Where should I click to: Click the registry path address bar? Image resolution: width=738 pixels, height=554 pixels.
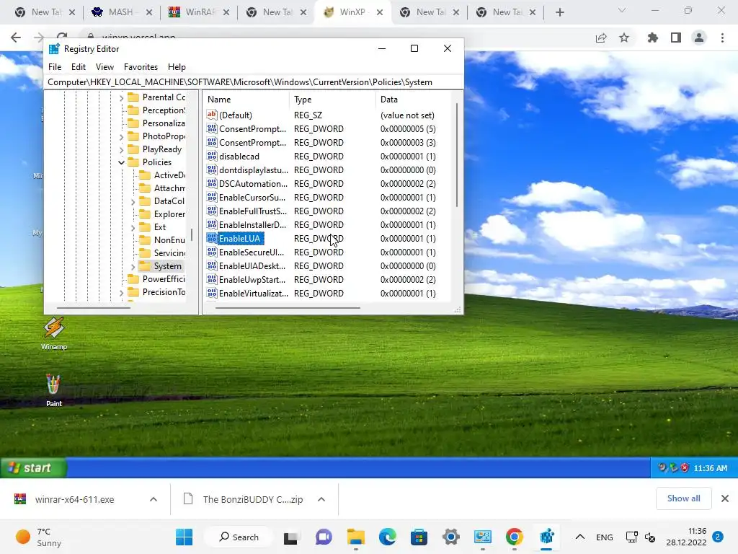click(x=253, y=82)
